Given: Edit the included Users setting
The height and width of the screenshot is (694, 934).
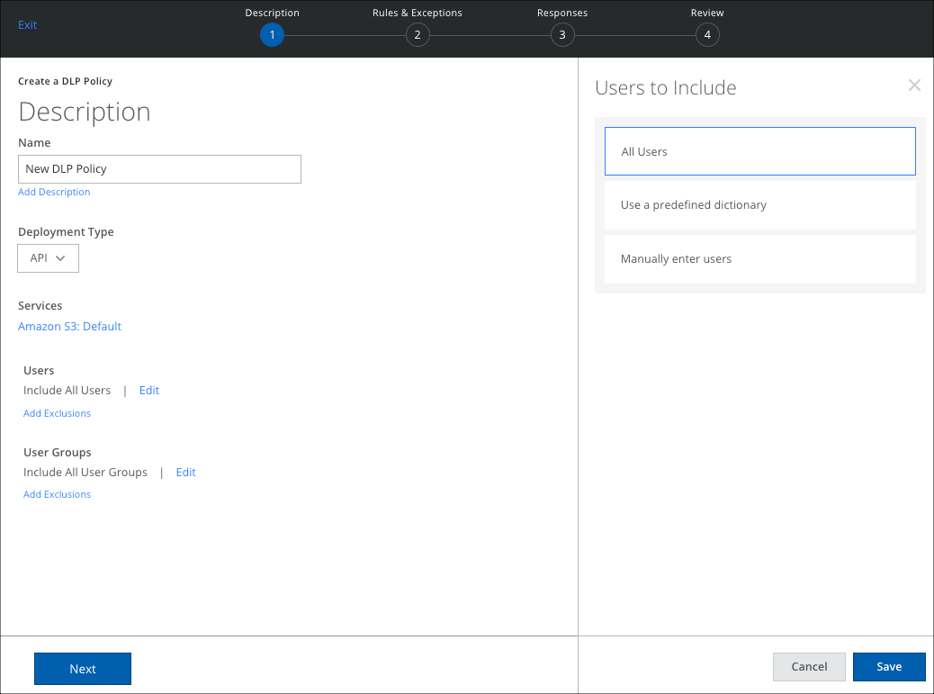Looking at the screenshot, I should [149, 391].
